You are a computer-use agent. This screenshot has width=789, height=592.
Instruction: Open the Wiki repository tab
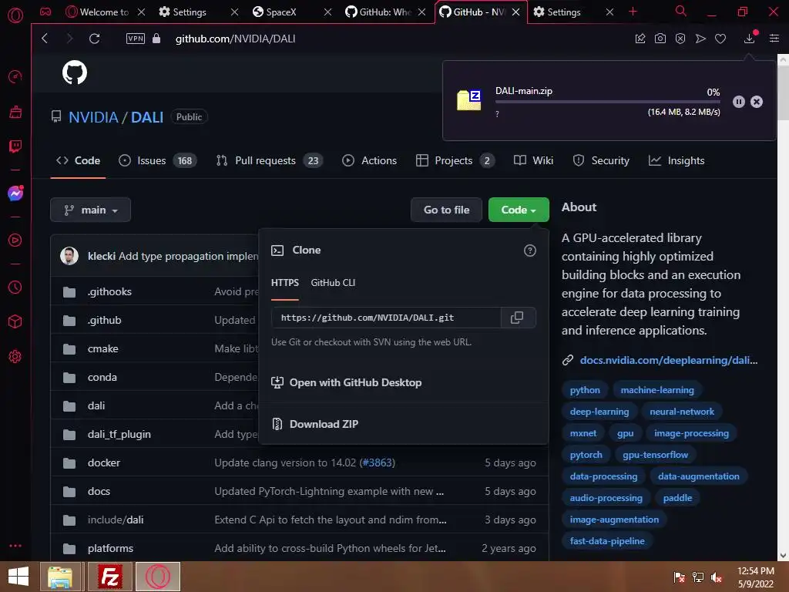(533, 160)
